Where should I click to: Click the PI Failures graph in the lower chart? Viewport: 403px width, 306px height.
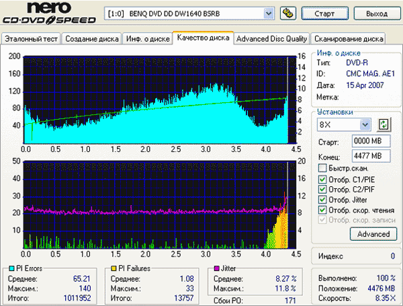pos(160,205)
